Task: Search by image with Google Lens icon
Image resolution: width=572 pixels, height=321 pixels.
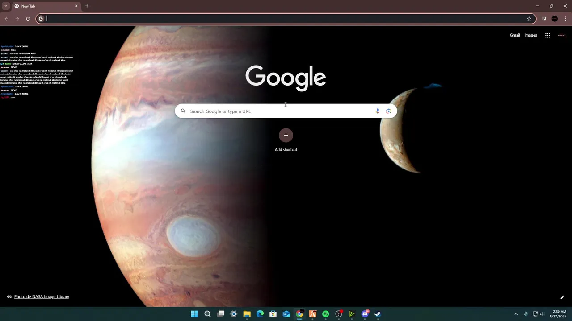Action: tap(388, 111)
